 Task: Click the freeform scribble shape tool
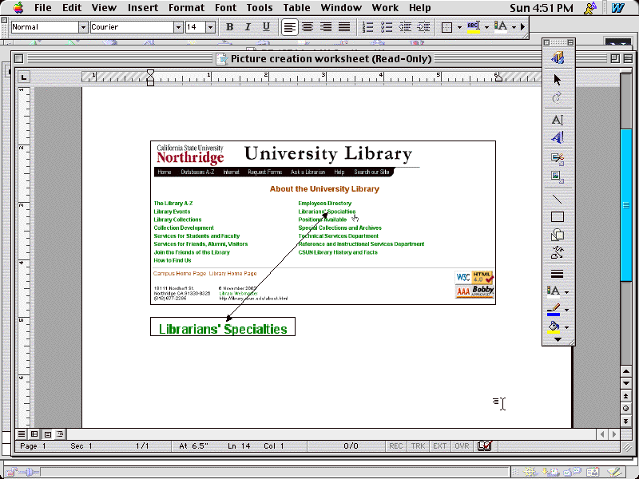click(557, 253)
